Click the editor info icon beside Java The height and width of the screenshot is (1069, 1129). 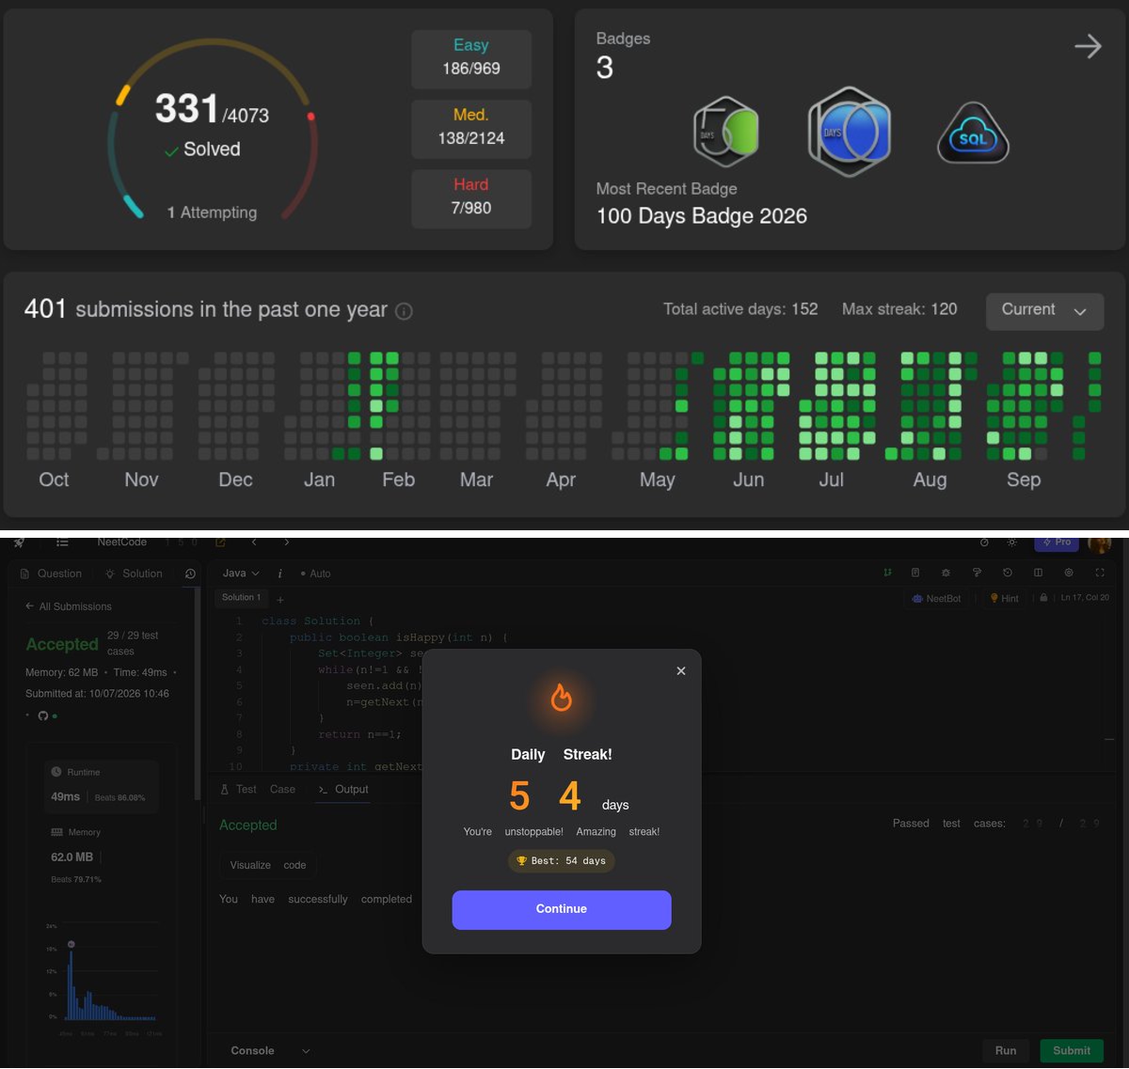click(x=279, y=574)
